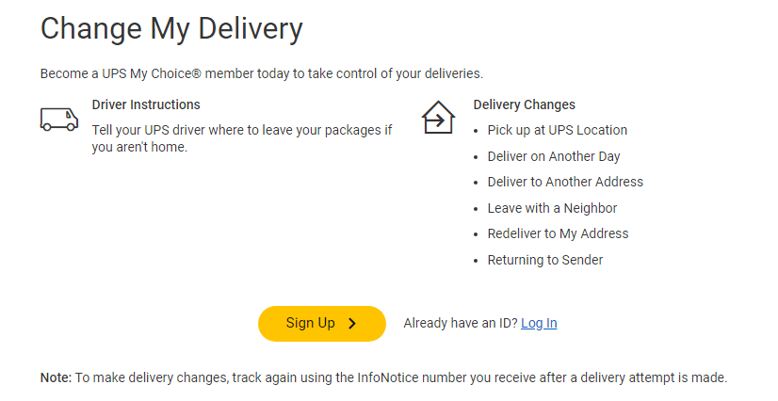This screenshot has height=401, width=778.
Task: Select the Delivery Changes heading
Action: pos(524,104)
